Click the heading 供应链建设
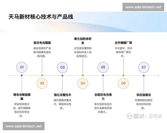Screen dimensions: 167x133 point(144,94)
